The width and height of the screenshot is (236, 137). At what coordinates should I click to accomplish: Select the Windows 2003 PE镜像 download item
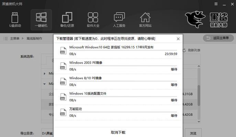pos(118,66)
